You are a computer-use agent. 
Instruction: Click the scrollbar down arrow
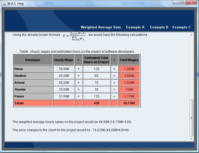point(192,139)
